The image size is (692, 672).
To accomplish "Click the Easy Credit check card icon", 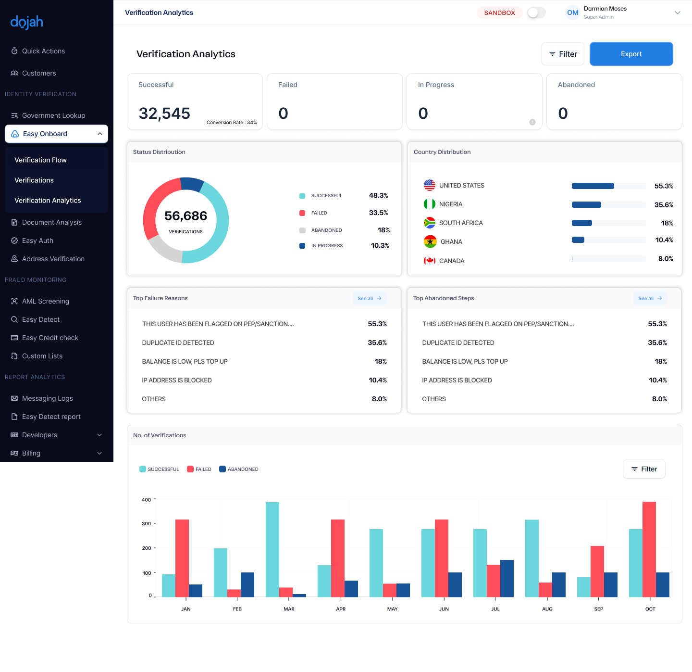I will point(14,338).
